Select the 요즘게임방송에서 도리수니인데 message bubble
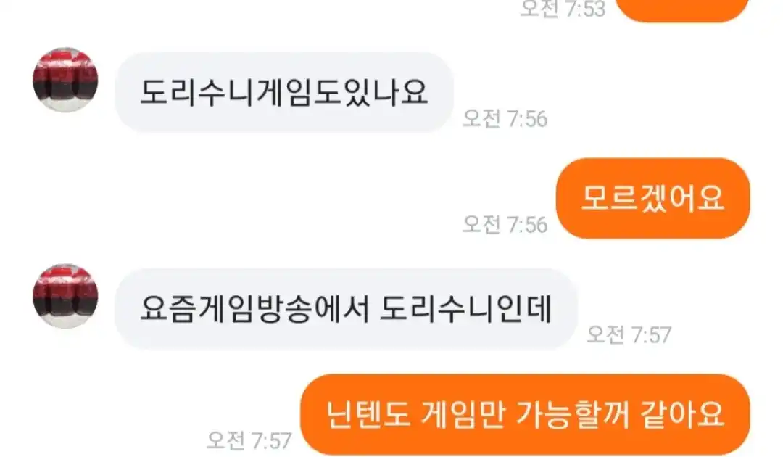 [x=346, y=309]
